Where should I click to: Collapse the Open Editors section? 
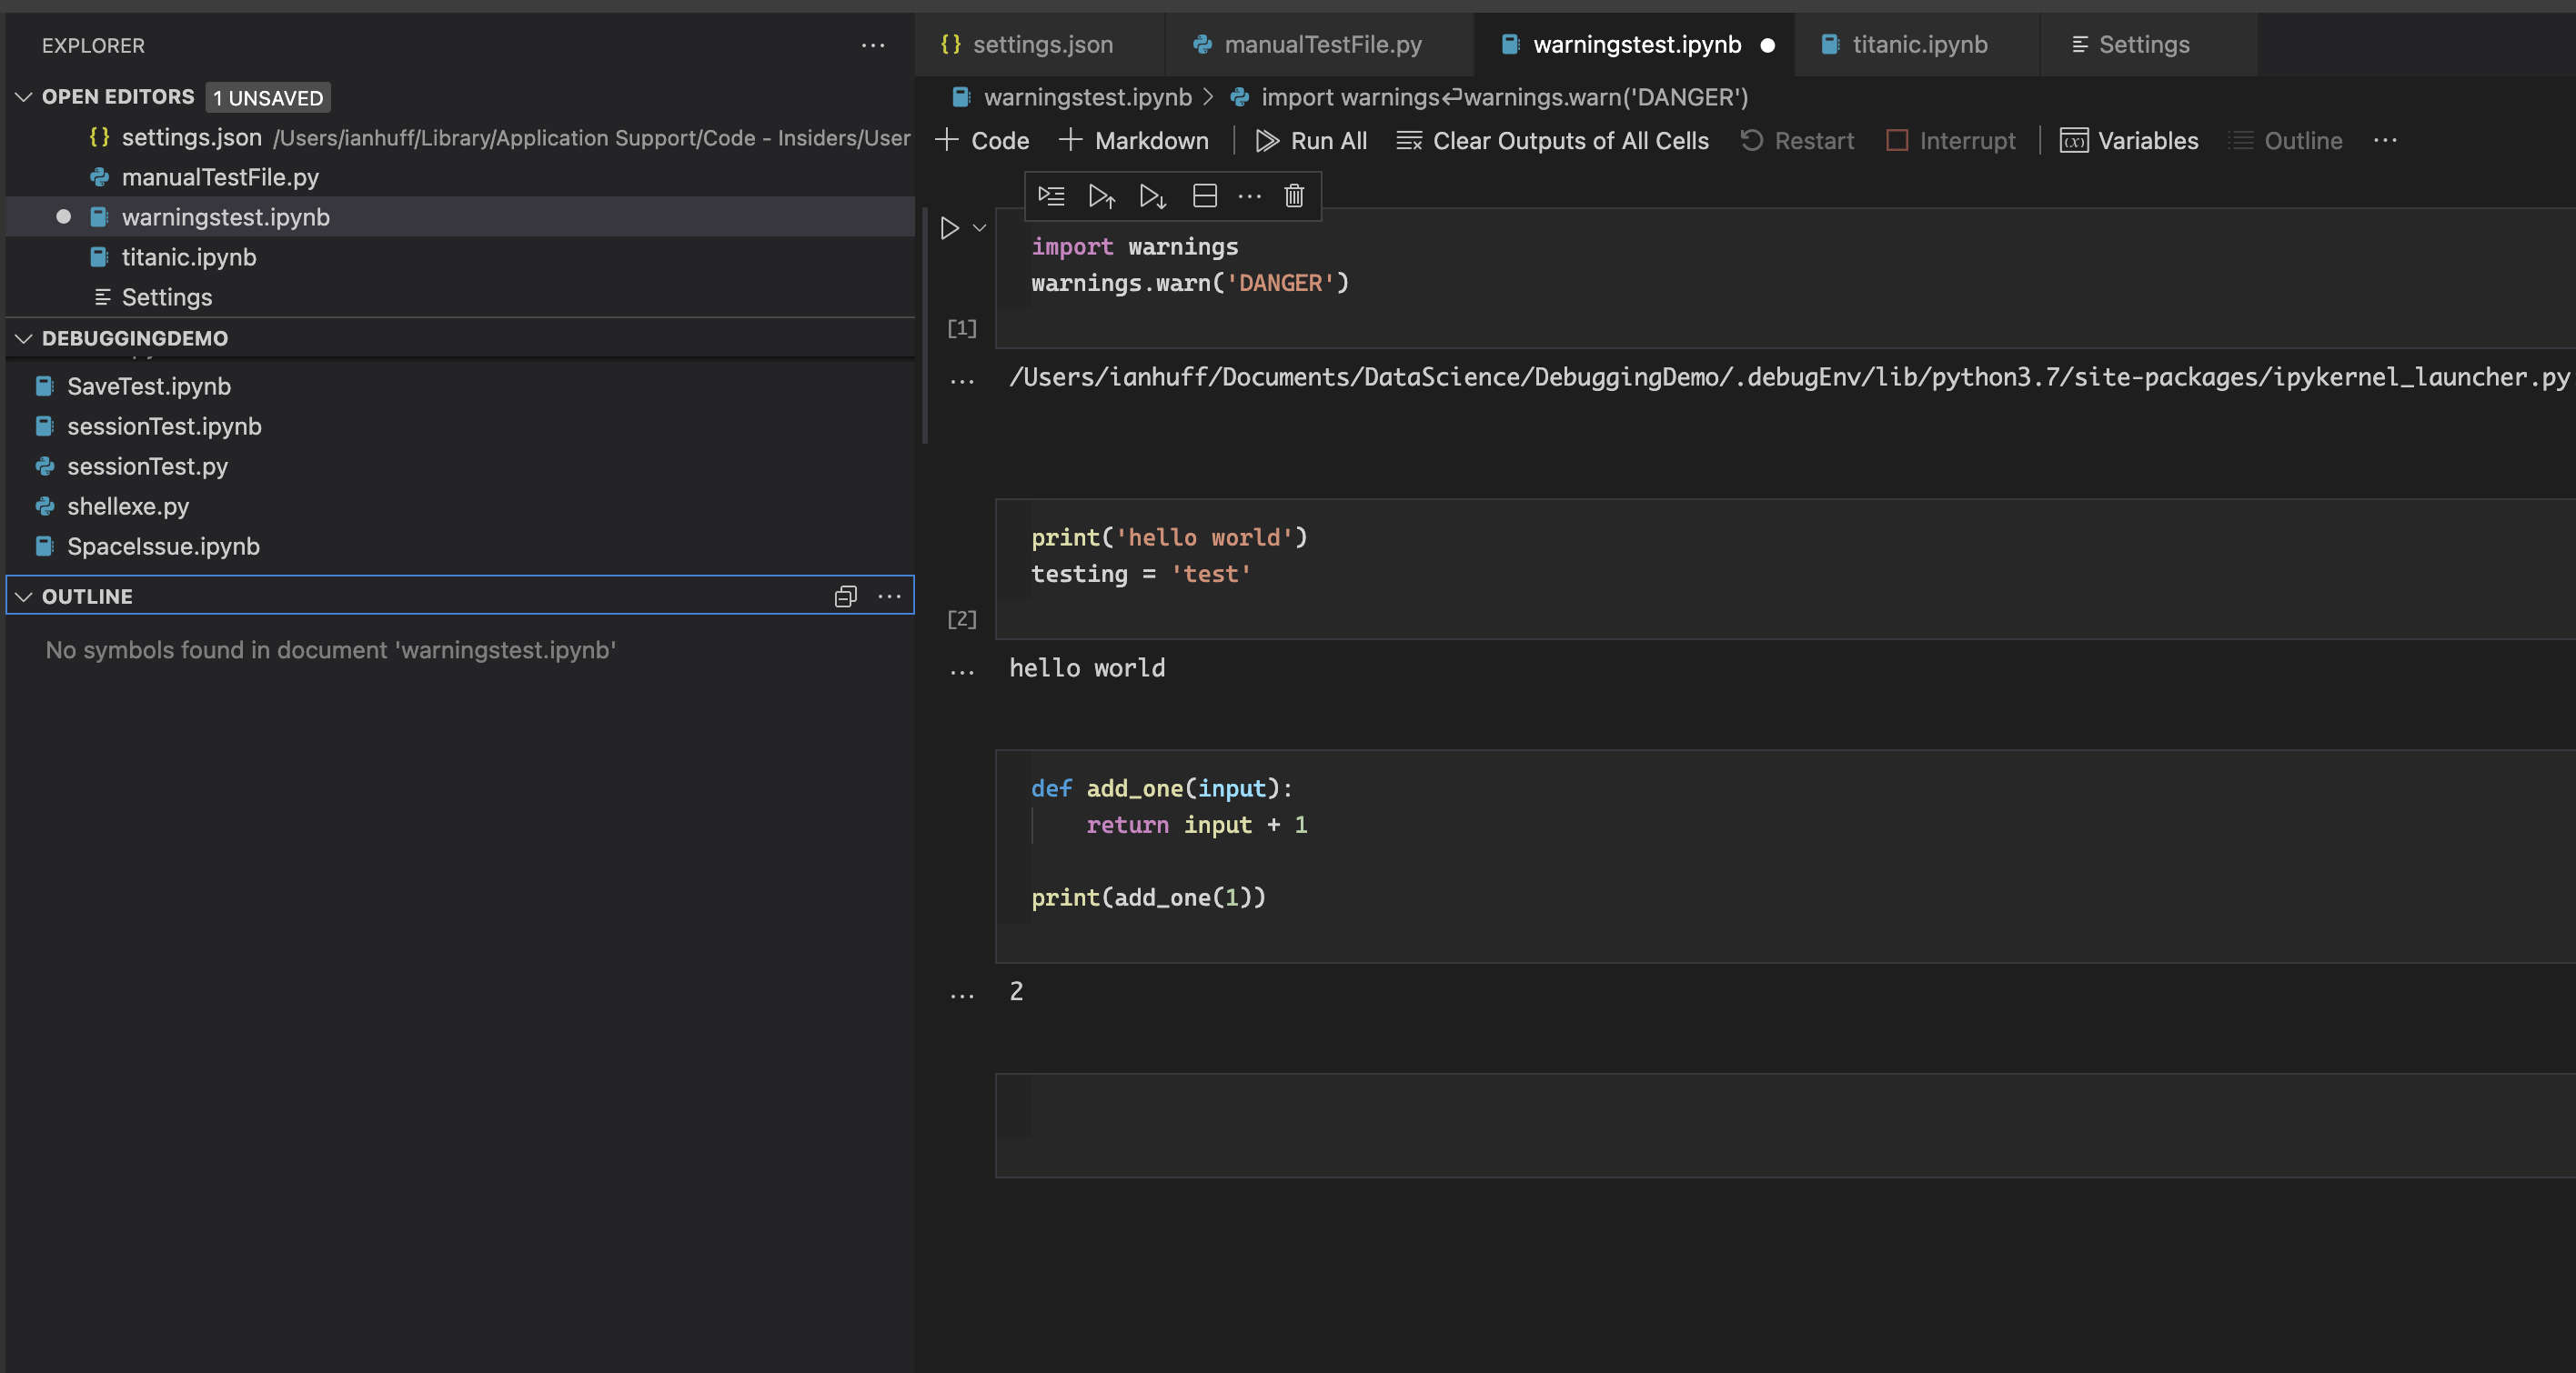[24, 97]
